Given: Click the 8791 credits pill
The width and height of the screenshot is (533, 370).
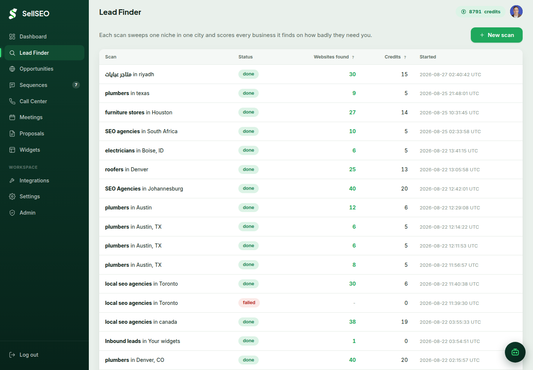Looking at the screenshot, I should point(481,12).
